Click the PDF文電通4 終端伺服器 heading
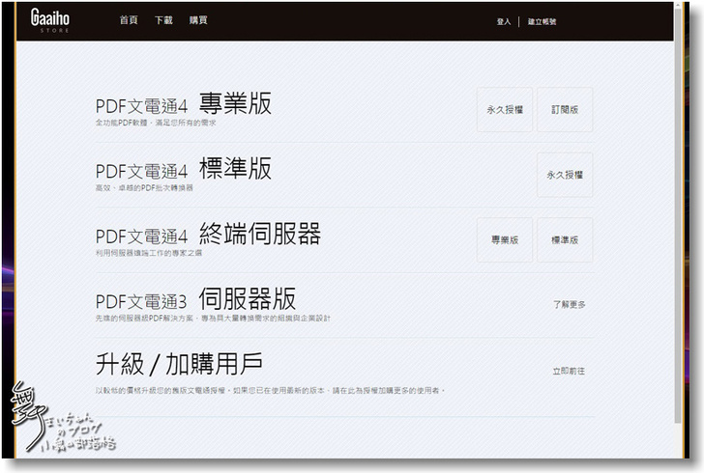The image size is (704, 473). coord(208,234)
